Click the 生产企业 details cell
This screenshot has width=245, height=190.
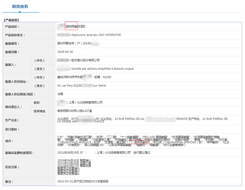click(x=142, y=120)
